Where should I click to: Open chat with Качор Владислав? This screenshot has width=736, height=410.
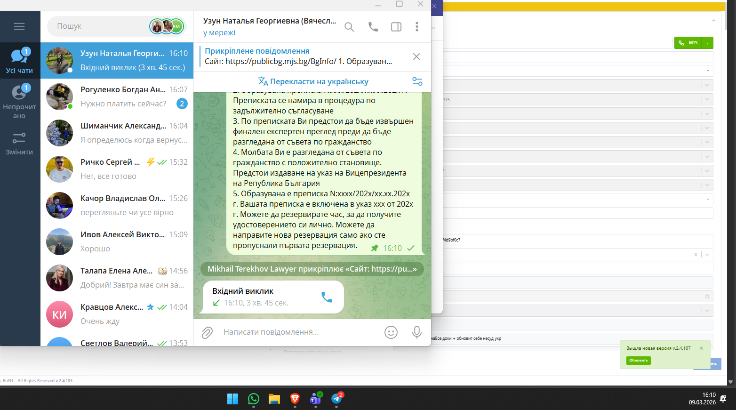coord(117,205)
